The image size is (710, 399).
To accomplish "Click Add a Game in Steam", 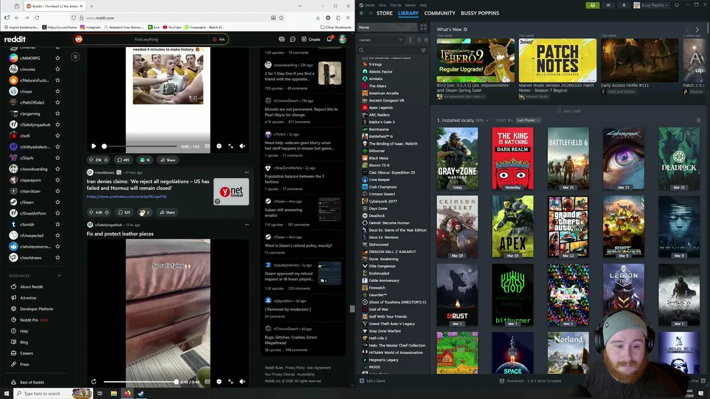I will pyautogui.click(x=372, y=381).
